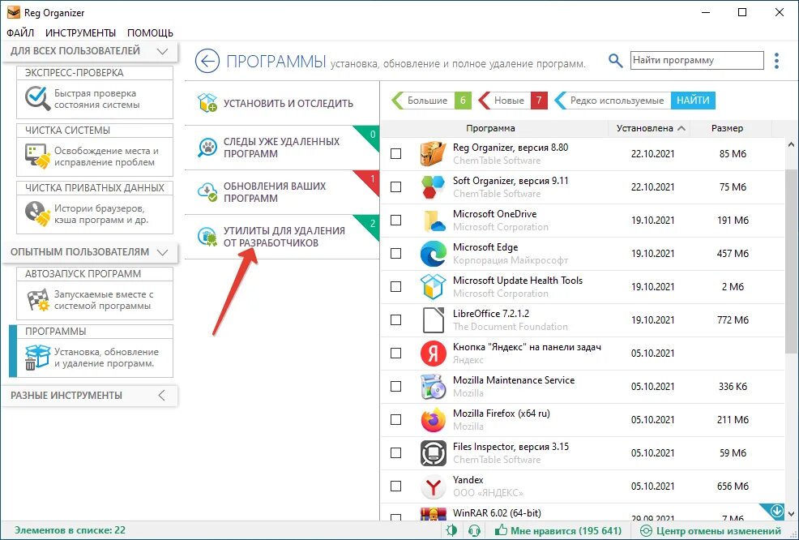Click the LibreOffice document icon
Image resolution: width=799 pixels, height=540 pixels.
434,319
